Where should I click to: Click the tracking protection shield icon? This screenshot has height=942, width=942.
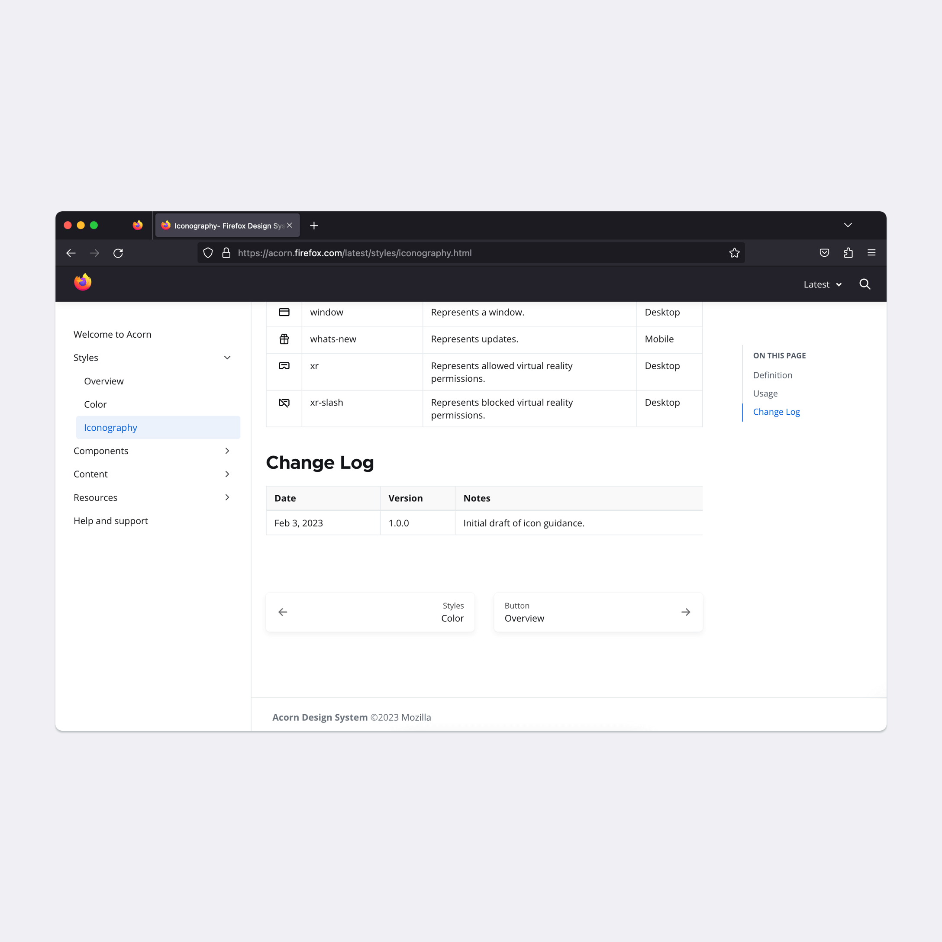tap(208, 253)
